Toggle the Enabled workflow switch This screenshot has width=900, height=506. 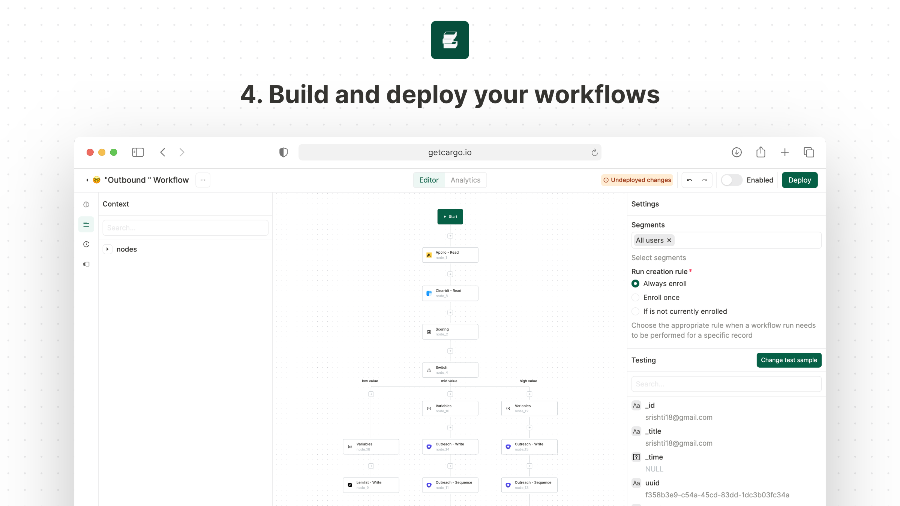731,180
